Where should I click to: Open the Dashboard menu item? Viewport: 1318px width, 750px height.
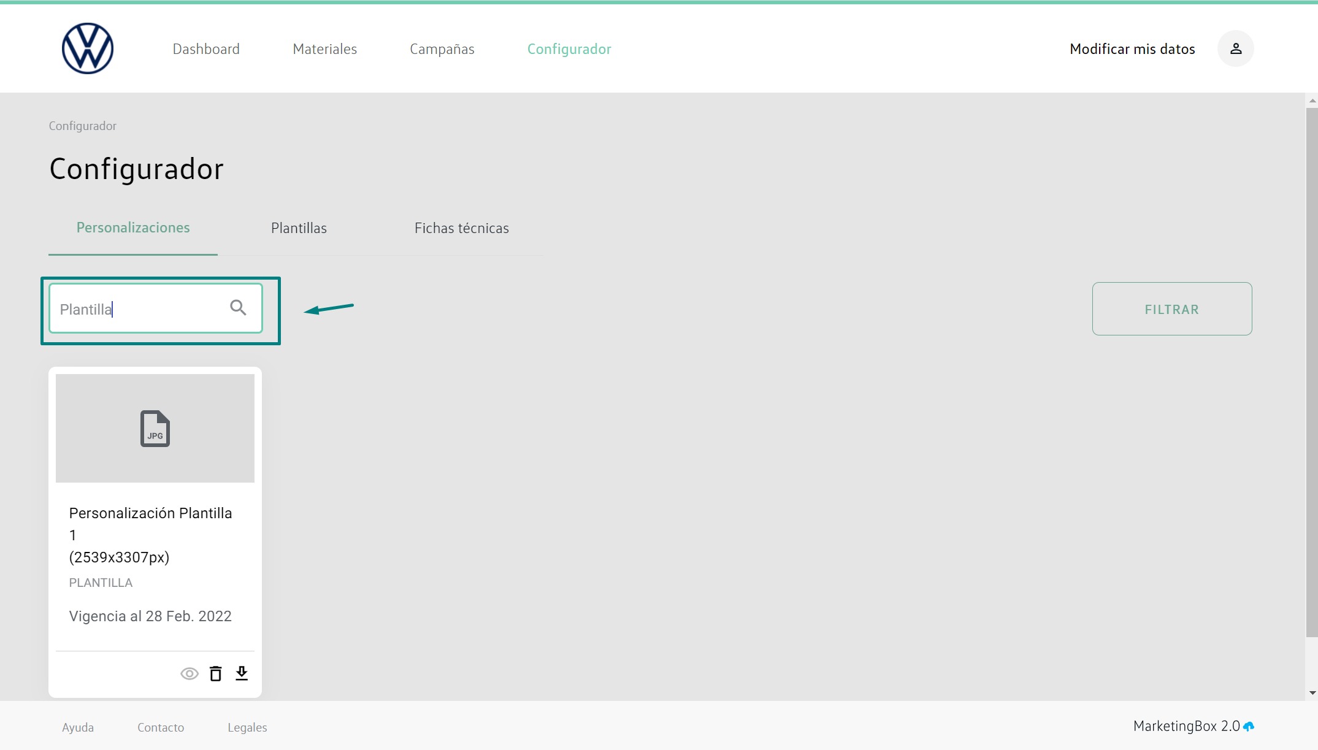[x=206, y=49]
